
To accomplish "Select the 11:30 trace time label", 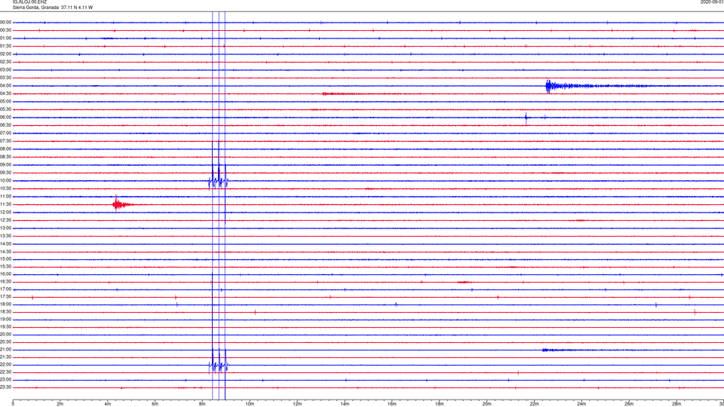I will tap(5, 204).
